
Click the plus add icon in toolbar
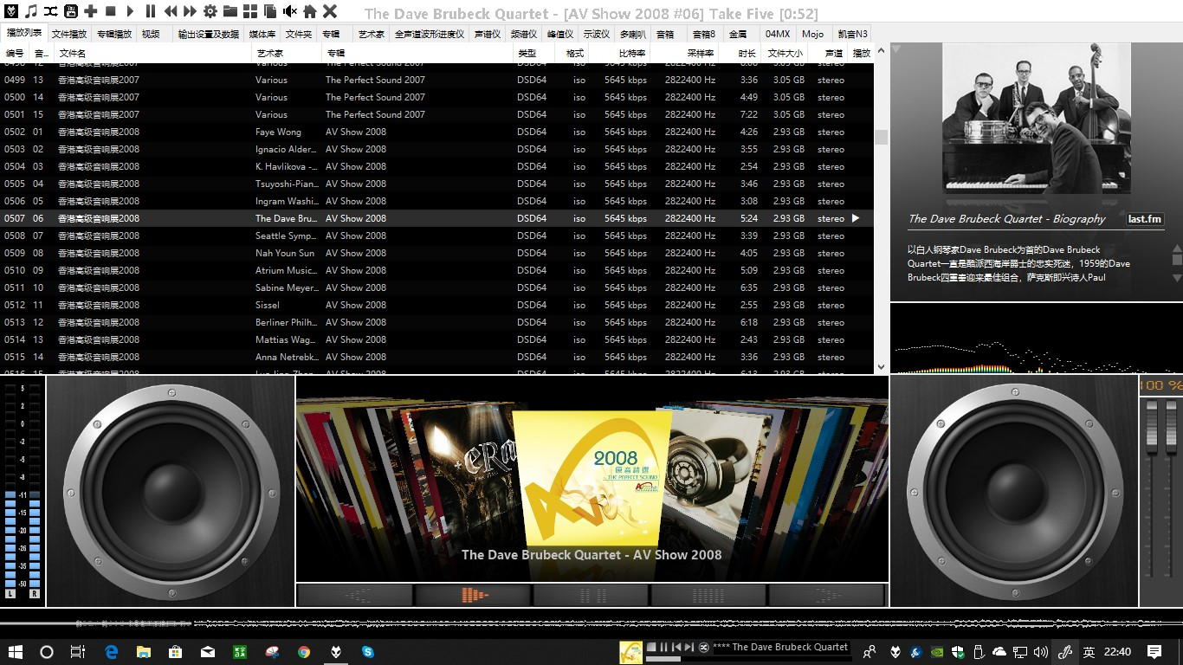91,11
